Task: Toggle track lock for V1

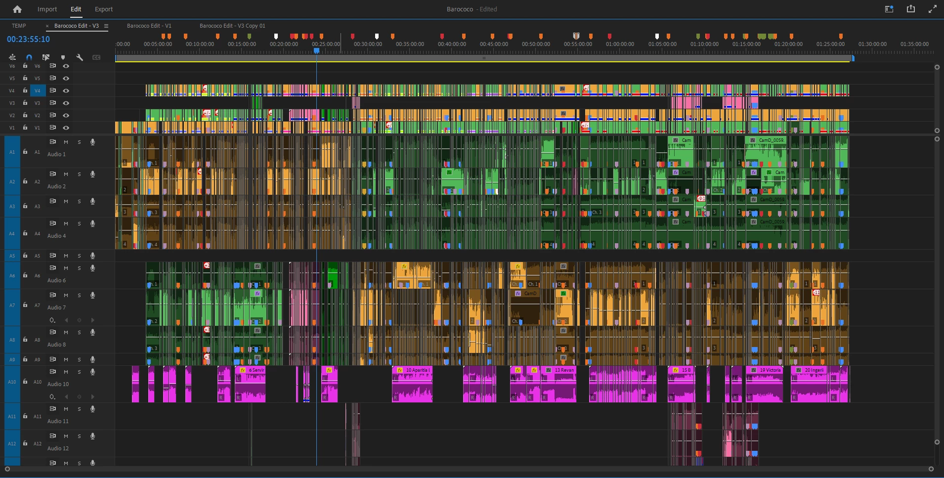Action: (x=25, y=128)
